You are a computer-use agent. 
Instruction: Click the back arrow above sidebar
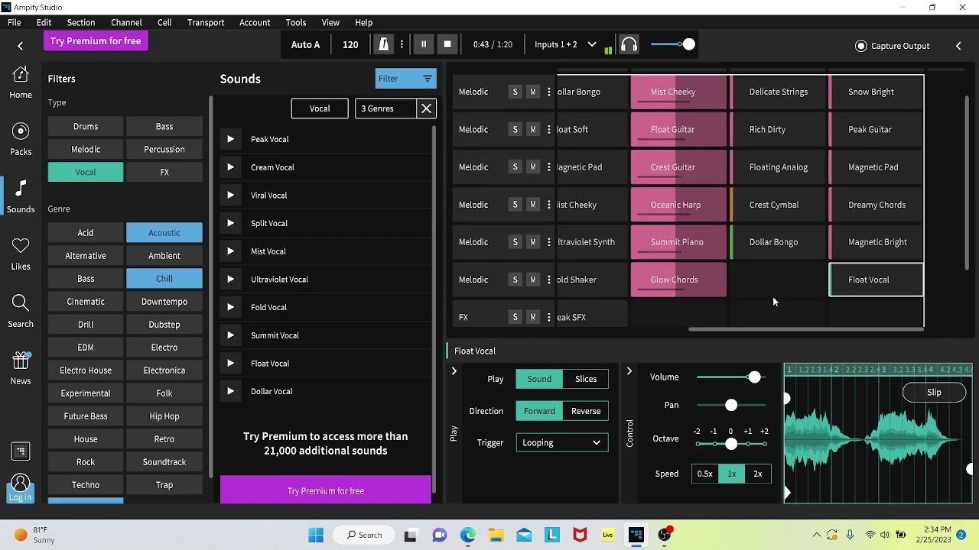(21, 46)
